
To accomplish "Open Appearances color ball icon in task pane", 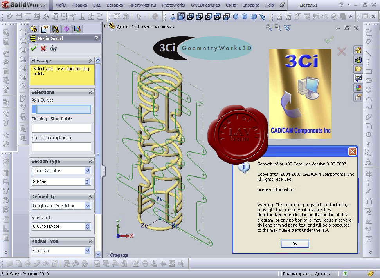I will click(358, 88).
